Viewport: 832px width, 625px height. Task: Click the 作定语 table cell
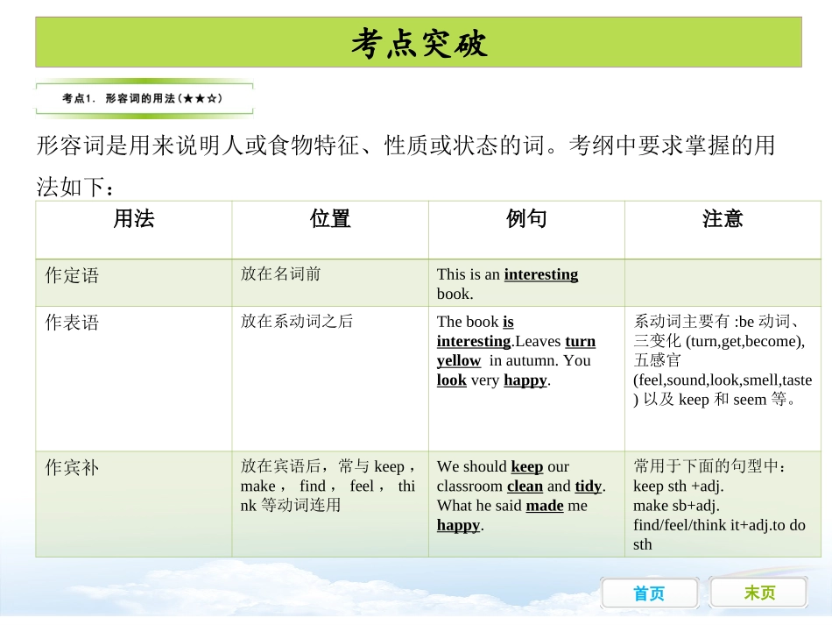(134, 282)
